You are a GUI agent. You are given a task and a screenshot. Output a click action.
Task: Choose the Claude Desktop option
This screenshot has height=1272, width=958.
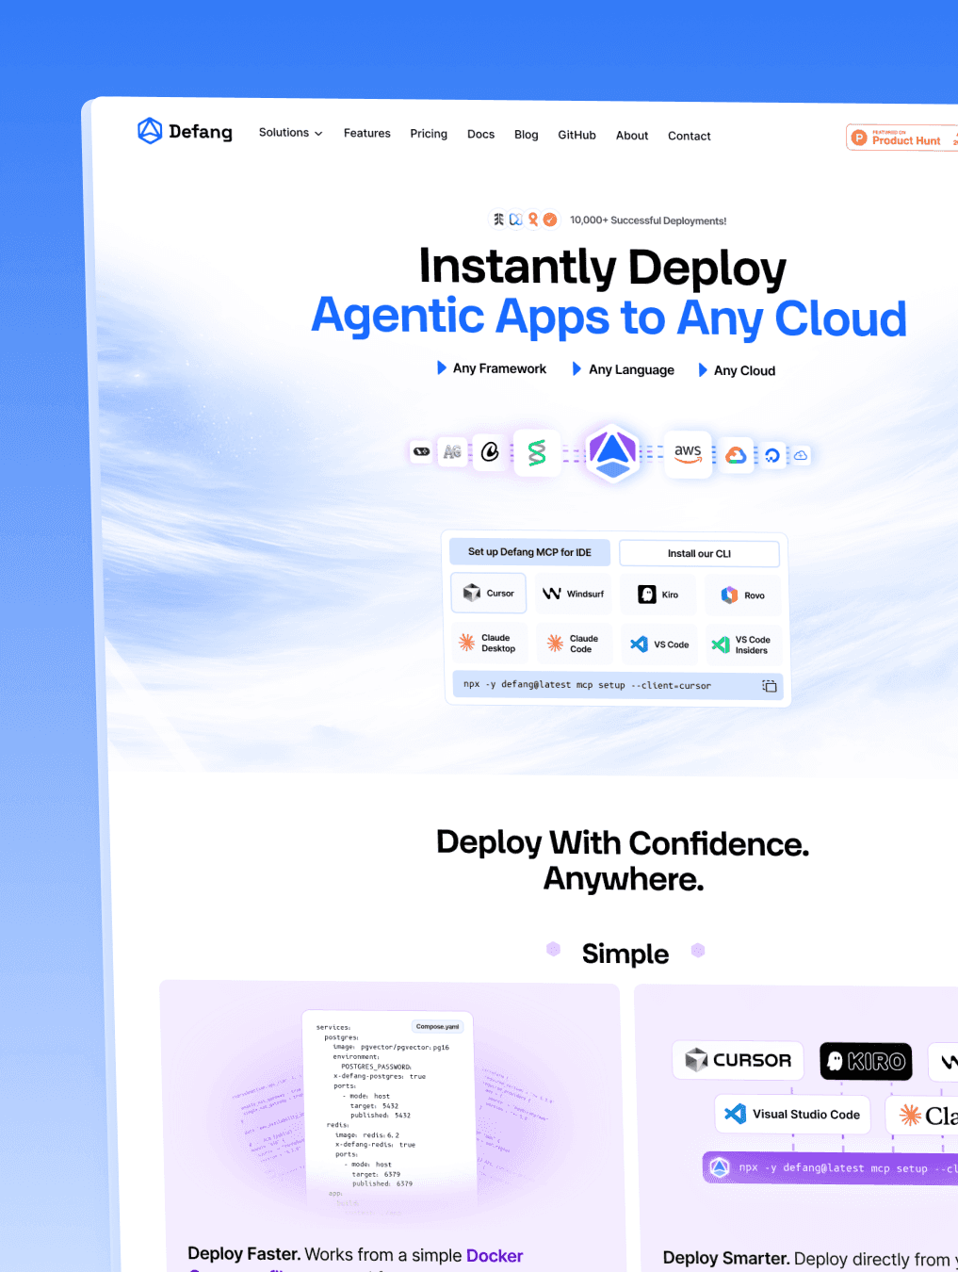(x=488, y=644)
